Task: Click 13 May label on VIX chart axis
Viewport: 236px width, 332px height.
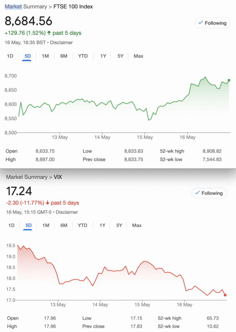Action: pos(58,305)
